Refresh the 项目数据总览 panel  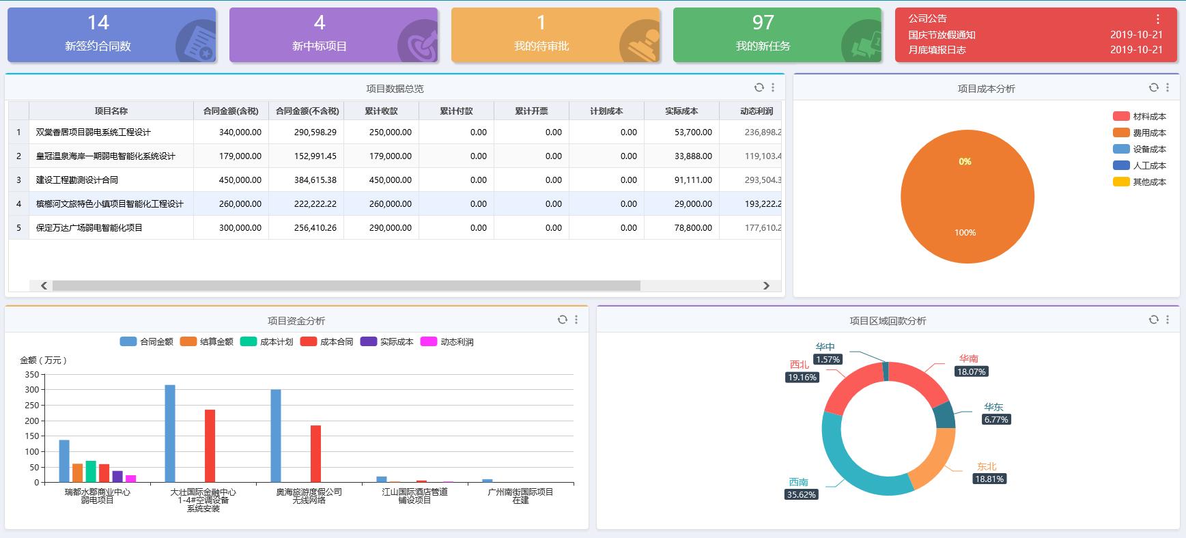759,87
